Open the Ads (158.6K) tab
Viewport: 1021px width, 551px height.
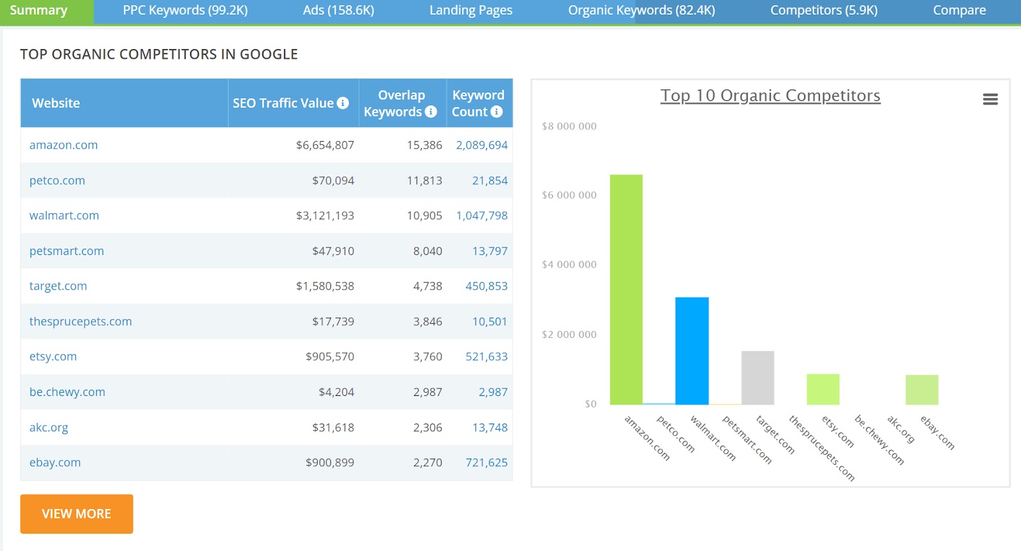coord(338,11)
